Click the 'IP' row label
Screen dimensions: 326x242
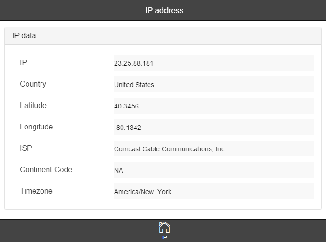tap(24, 62)
